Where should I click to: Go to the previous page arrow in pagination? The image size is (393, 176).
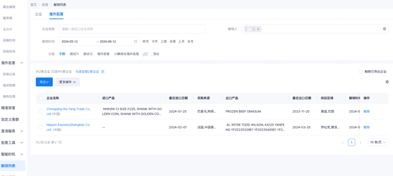tap(343, 143)
